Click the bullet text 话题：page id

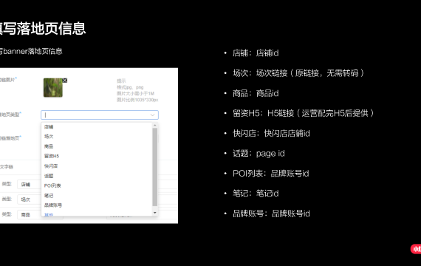[x=259, y=154]
